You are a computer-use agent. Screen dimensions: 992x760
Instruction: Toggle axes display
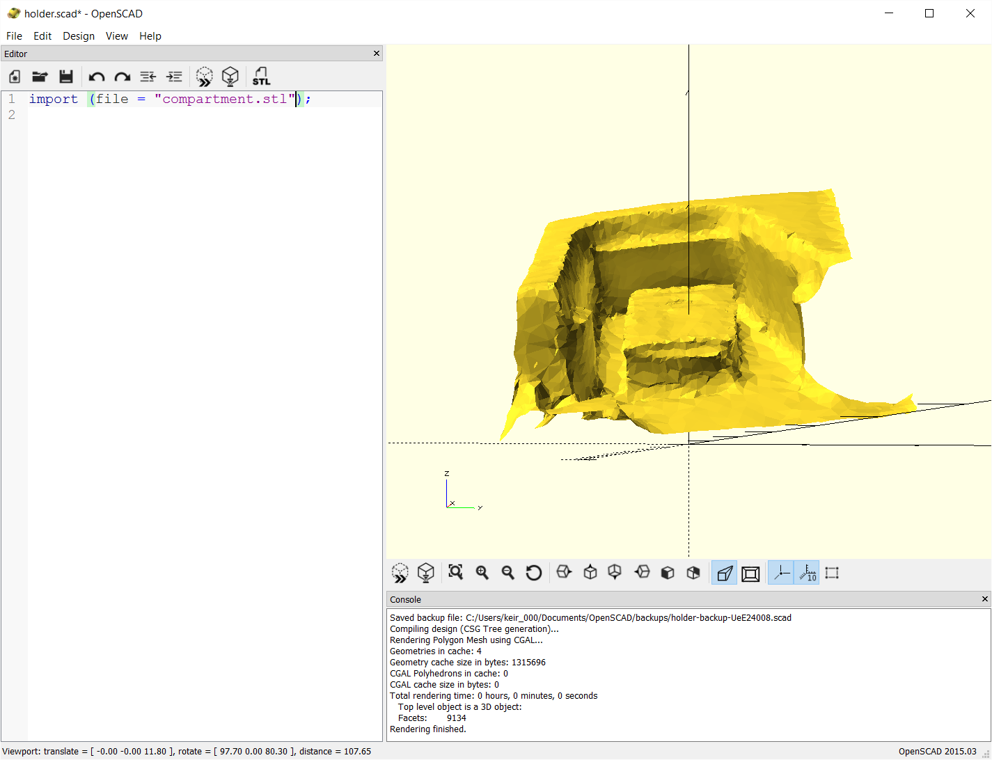pos(781,573)
